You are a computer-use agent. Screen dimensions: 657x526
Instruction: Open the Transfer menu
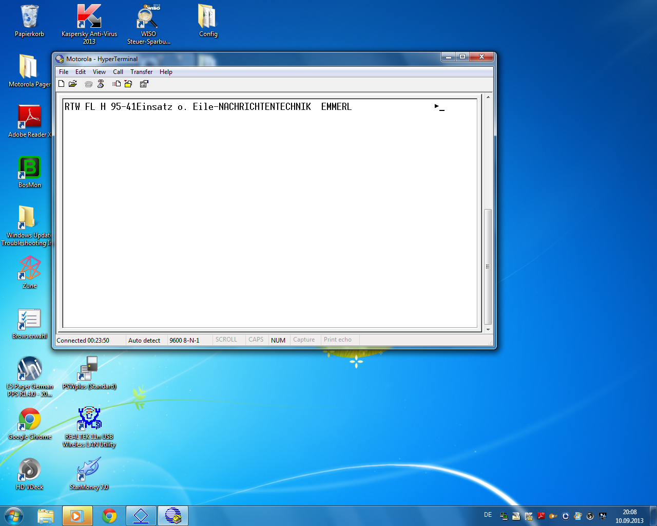point(141,72)
